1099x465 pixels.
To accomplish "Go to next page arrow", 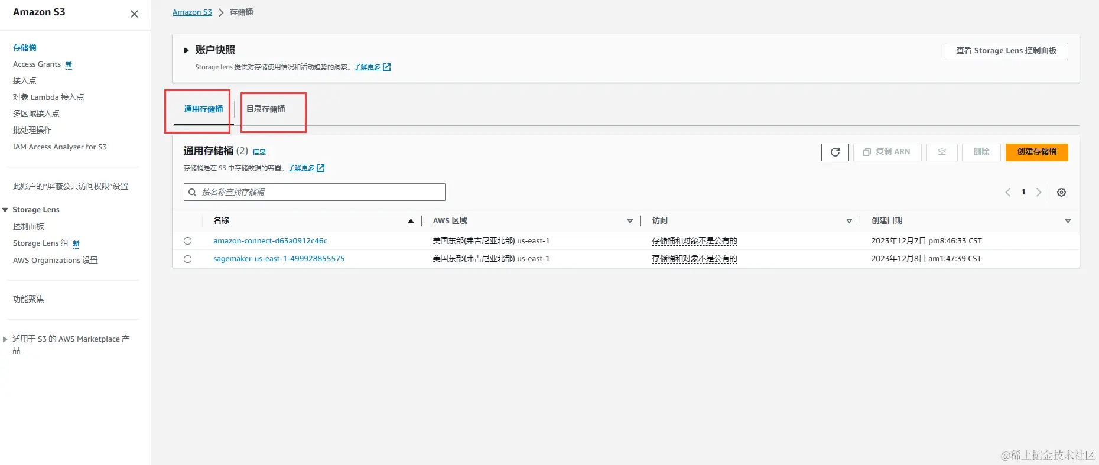I will (1039, 192).
